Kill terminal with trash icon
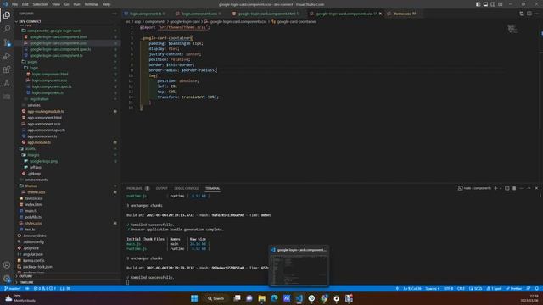The width and height of the screenshot is (543, 305). tap(514, 188)
